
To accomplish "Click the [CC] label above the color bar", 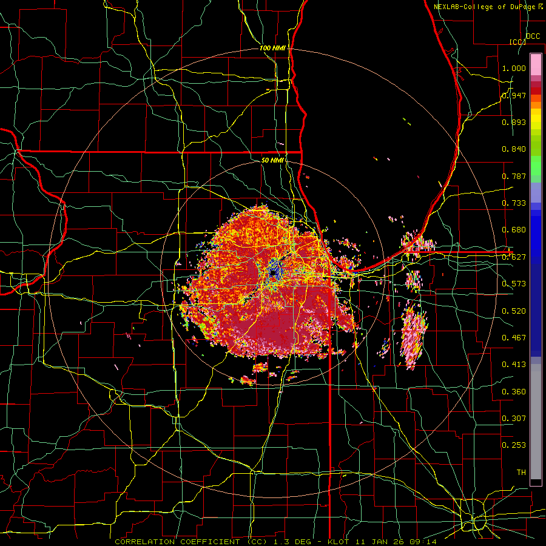I will [517, 42].
